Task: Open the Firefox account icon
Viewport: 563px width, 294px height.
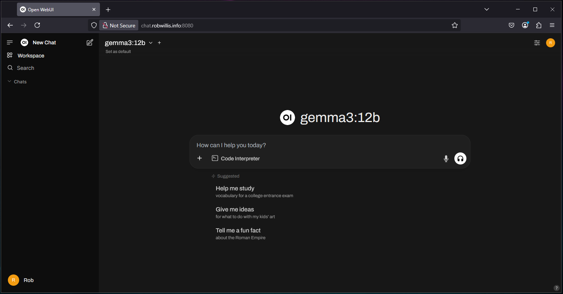Action: [525, 25]
